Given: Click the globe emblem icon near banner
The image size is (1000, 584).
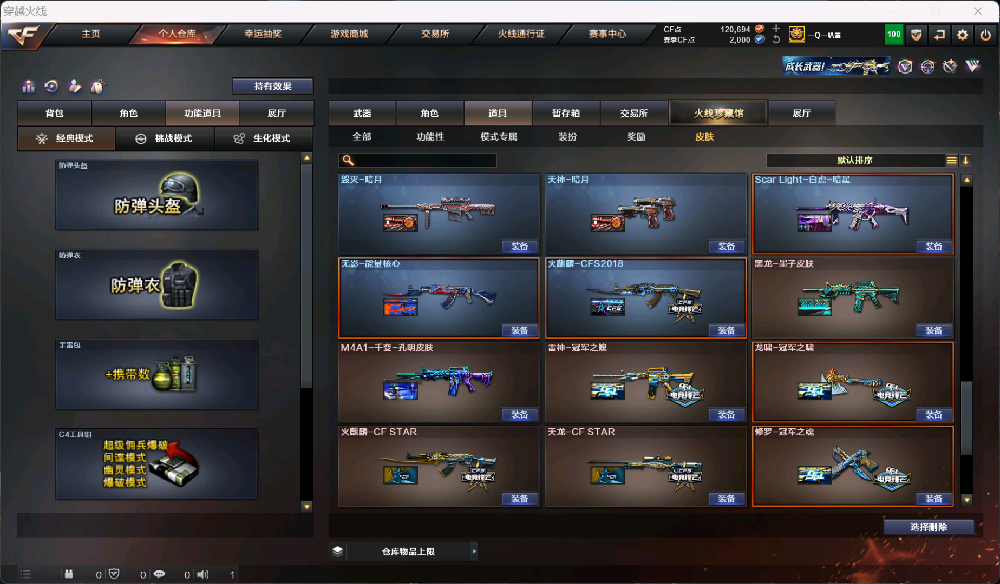Looking at the screenshot, I should pyautogui.click(x=927, y=67).
